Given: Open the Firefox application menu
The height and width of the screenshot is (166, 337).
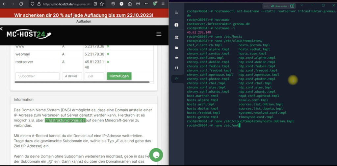Looking at the screenshot, I should [164, 4].
